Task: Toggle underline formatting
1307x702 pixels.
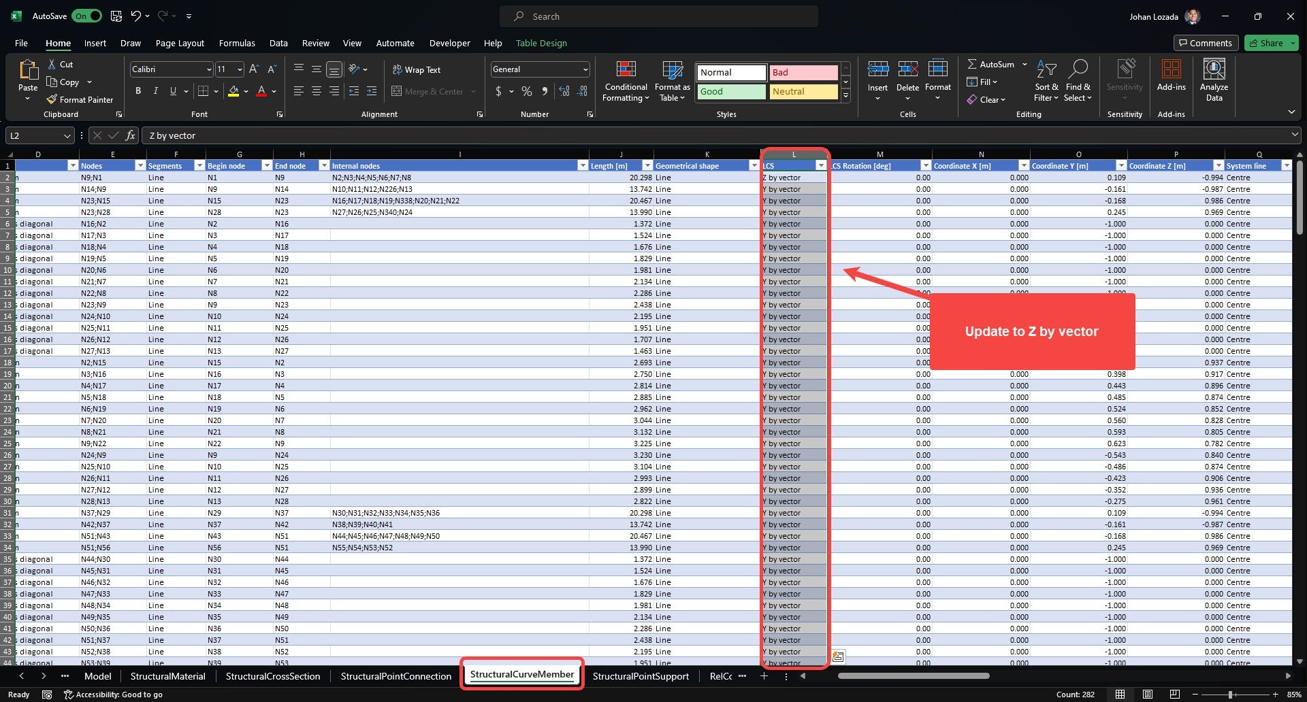Action: coord(172,90)
